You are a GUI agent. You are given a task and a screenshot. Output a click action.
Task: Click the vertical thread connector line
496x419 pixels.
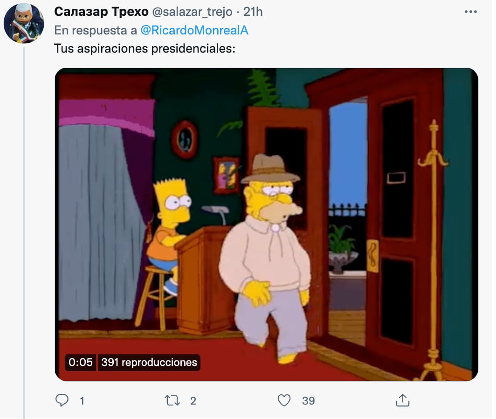[24, 233]
